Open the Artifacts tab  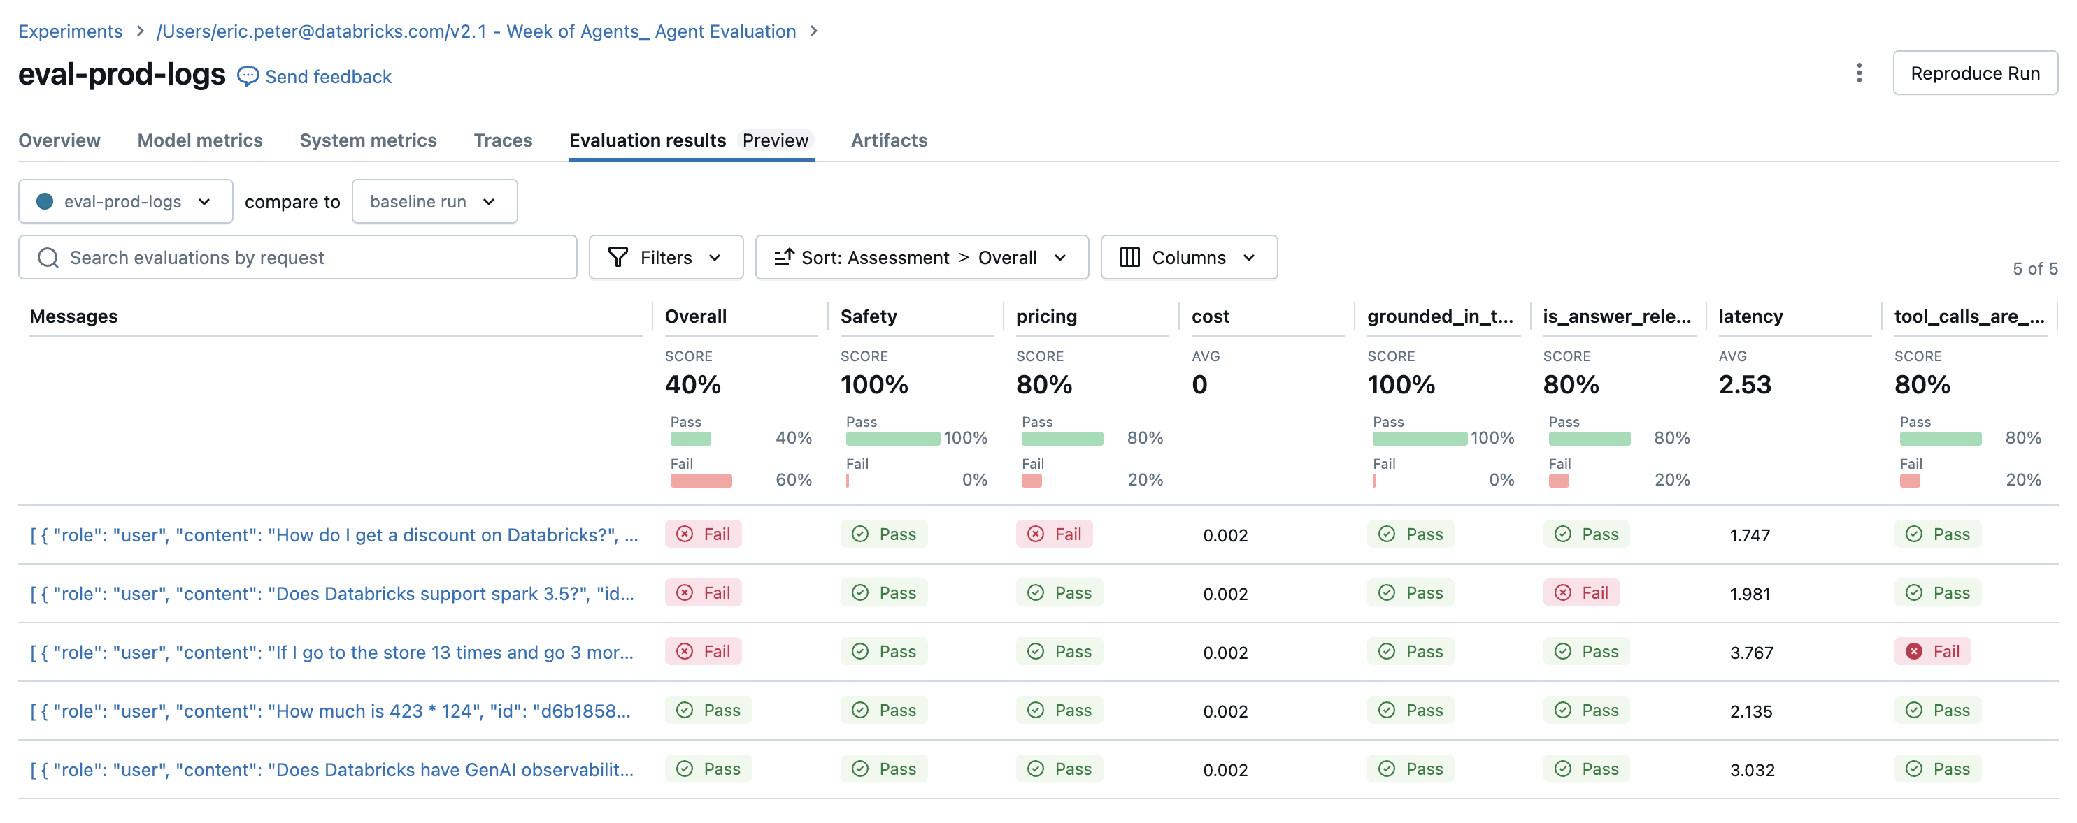889,140
